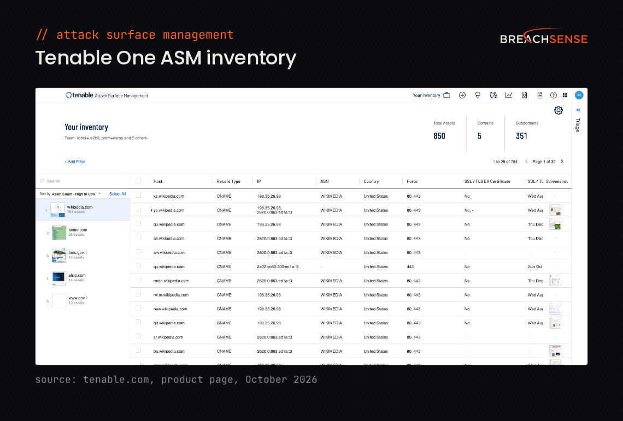Open the line chart dashboard icon

click(509, 96)
